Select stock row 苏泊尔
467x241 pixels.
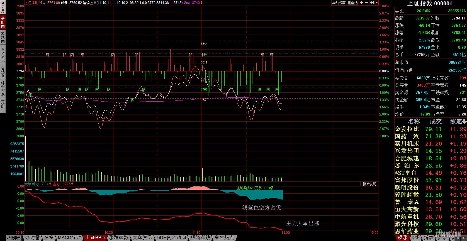click(x=430, y=166)
